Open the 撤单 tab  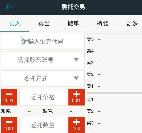pyautogui.click(x=73, y=23)
